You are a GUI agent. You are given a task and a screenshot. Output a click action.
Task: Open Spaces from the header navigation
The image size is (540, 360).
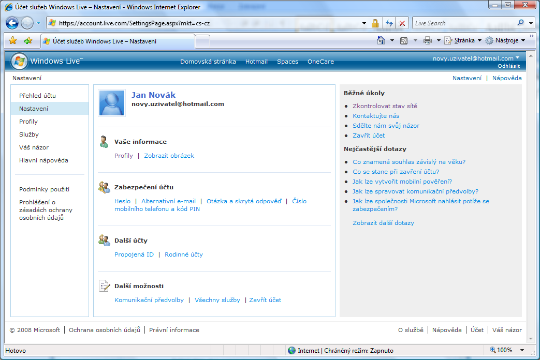[x=287, y=62]
